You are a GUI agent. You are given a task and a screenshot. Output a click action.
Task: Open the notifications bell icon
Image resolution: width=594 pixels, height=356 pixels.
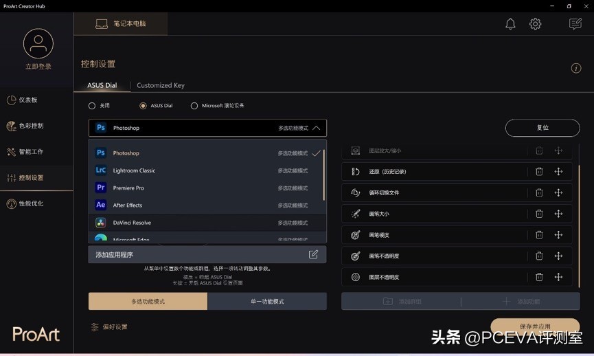pyautogui.click(x=510, y=24)
